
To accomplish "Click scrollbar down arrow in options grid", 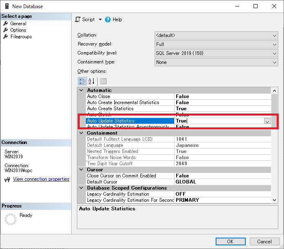I will pos(274,200).
